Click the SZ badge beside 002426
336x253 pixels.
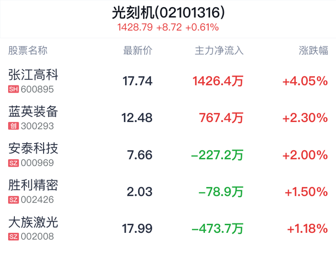(13, 200)
